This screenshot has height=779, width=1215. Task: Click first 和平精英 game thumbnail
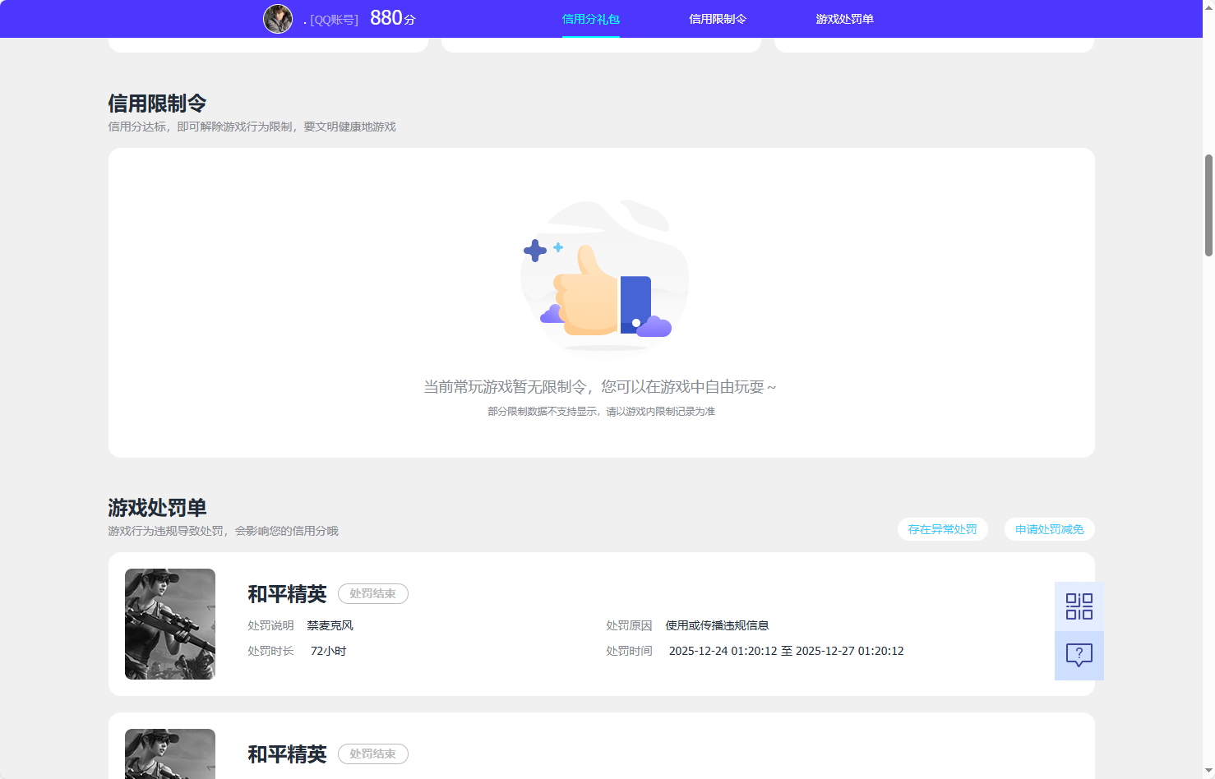coord(170,624)
